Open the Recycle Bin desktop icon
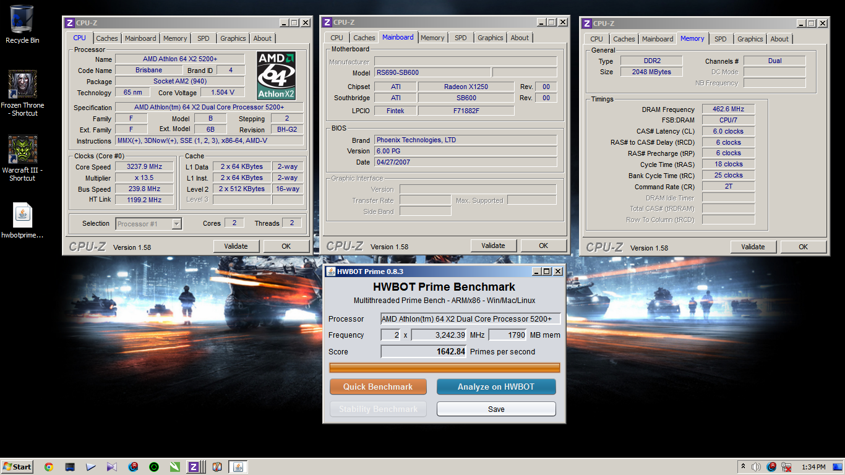Image resolution: width=845 pixels, height=475 pixels. (x=22, y=19)
